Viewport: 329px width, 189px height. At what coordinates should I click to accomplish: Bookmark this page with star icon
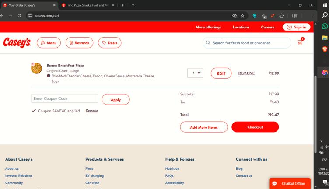point(242,15)
